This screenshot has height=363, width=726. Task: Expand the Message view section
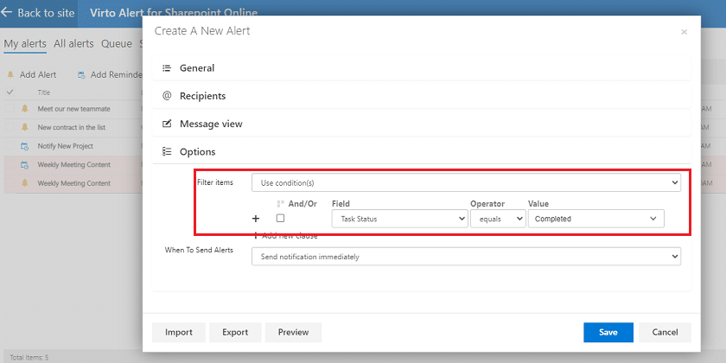click(x=422, y=124)
